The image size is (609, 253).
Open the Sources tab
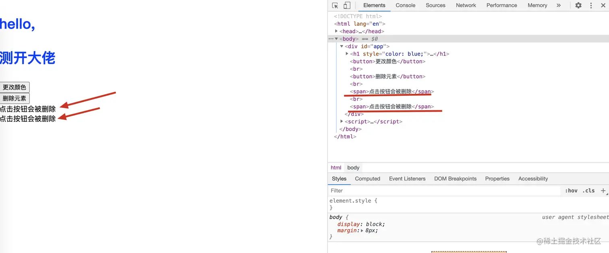pyautogui.click(x=435, y=6)
